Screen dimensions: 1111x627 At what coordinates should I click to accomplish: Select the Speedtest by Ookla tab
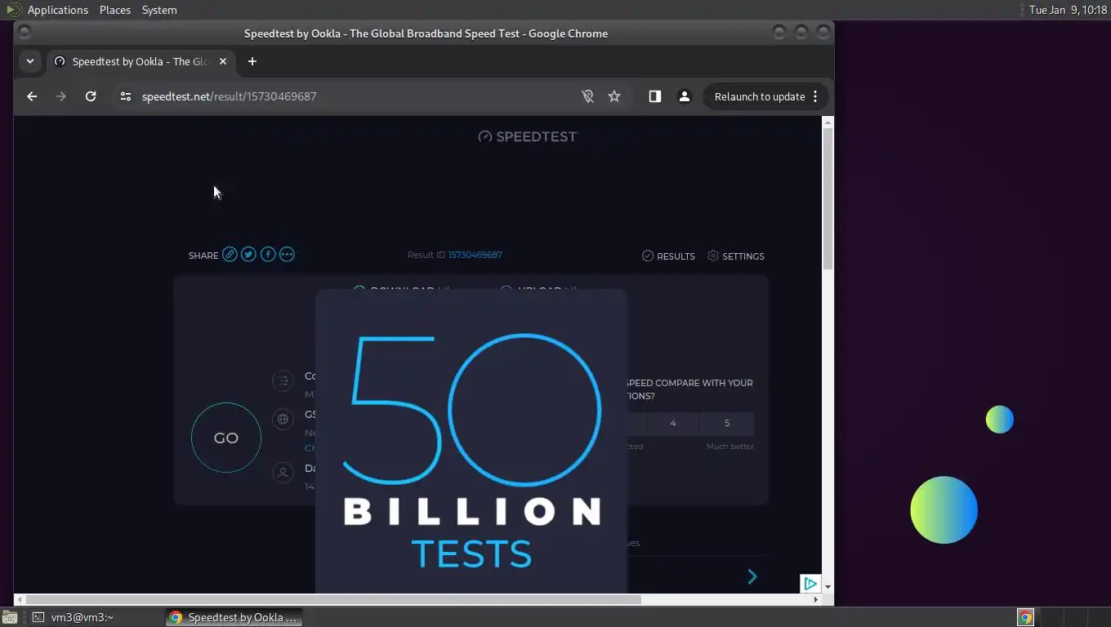[141, 61]
